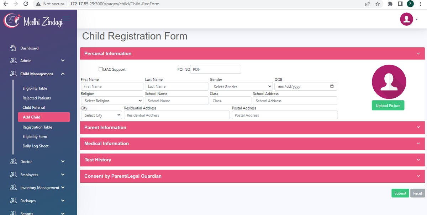Image resolution: width=427 pixels, height=215 pixels.
Task: Click the School Address input field
Action: pyautogui.click(x=295, y=101)
